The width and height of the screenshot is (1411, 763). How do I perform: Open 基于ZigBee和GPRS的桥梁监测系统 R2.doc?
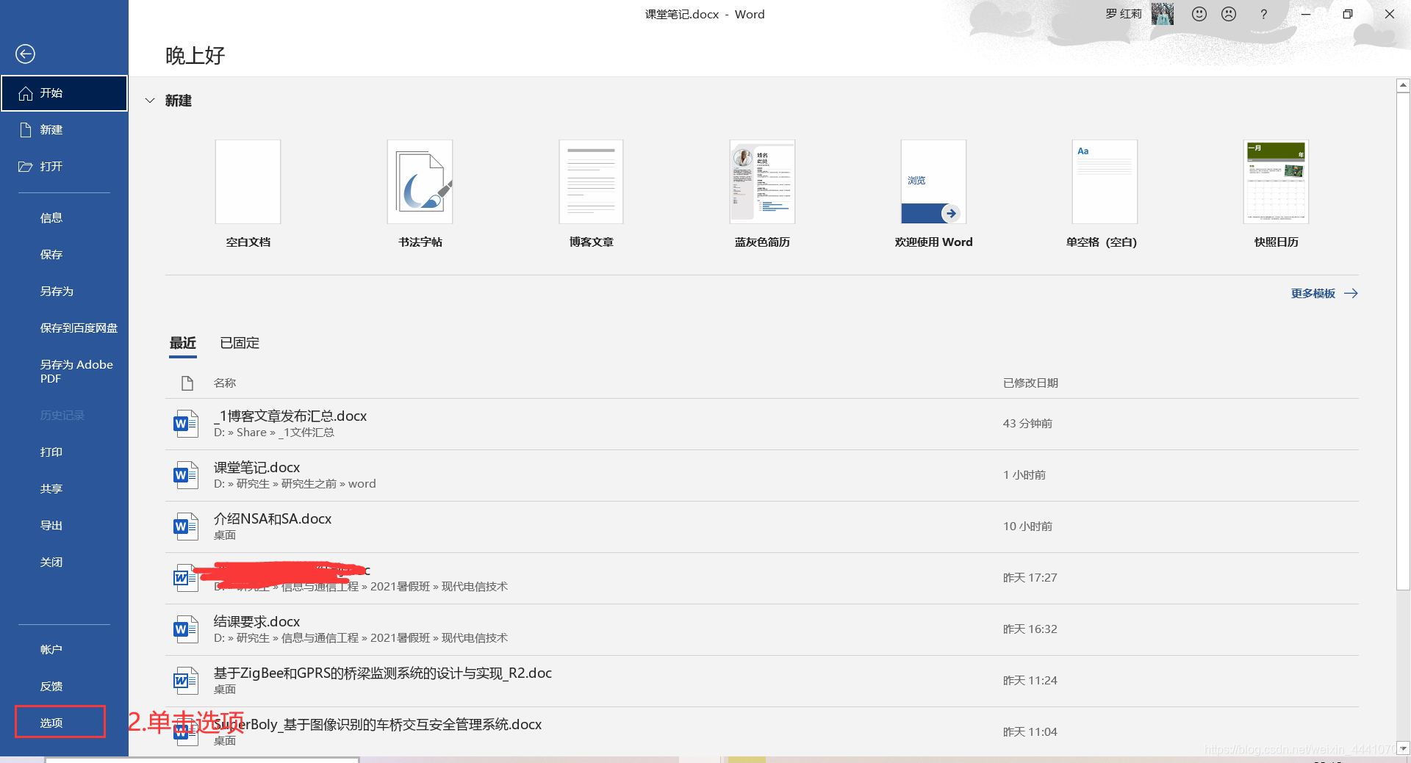(761, 681)
